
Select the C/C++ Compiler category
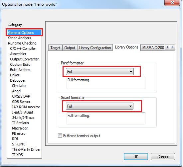tap(23, 48)
